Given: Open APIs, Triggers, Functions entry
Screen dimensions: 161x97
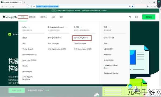Looking at the screenshot, I should coord(28,78).
